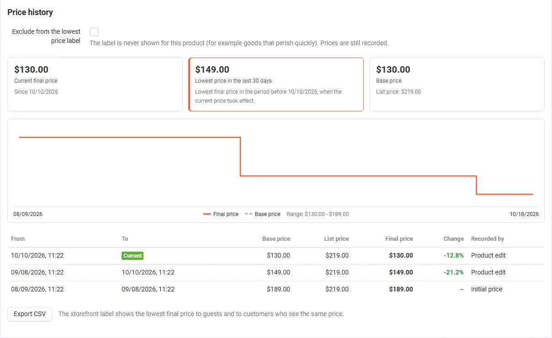Click the Base price legend entry

coord(263,214)
